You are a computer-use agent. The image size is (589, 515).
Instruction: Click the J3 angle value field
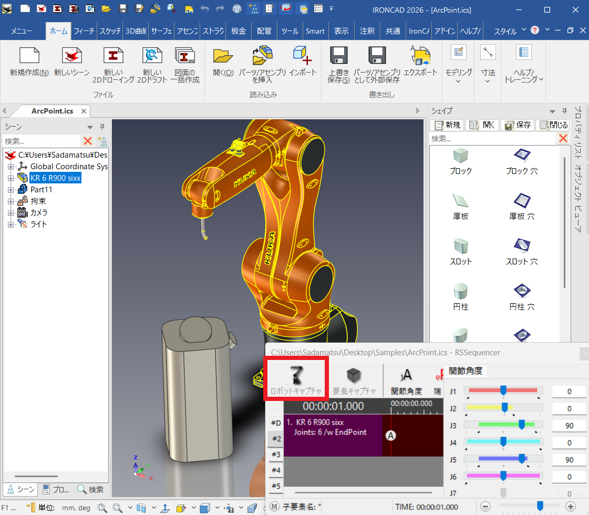(x=569, y=426)
